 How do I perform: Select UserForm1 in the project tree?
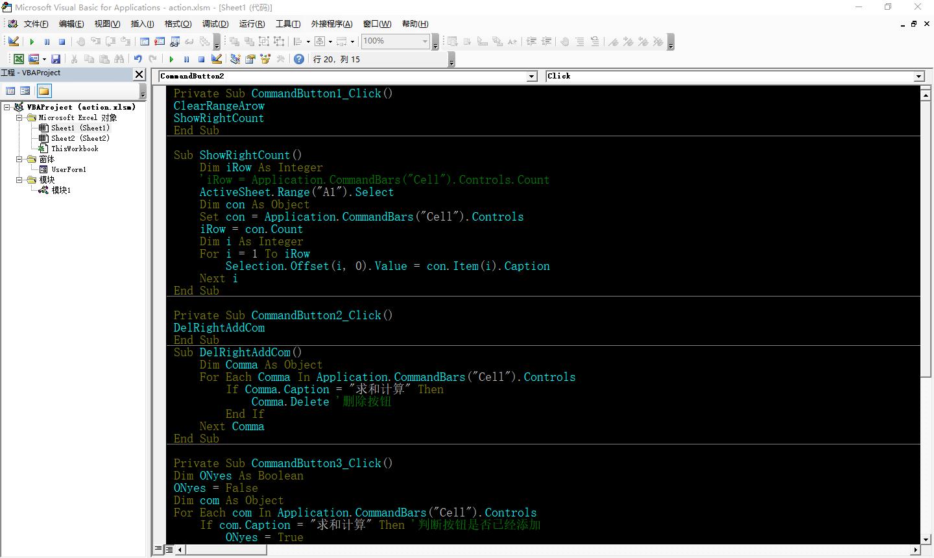click(x=68, y=169)
